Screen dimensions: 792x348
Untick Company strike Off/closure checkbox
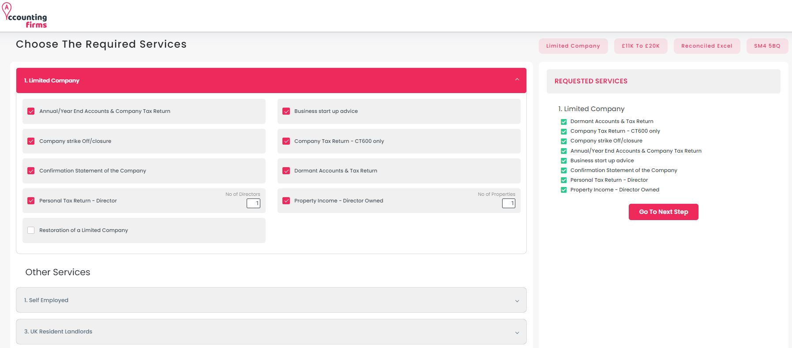pos(31,141)
